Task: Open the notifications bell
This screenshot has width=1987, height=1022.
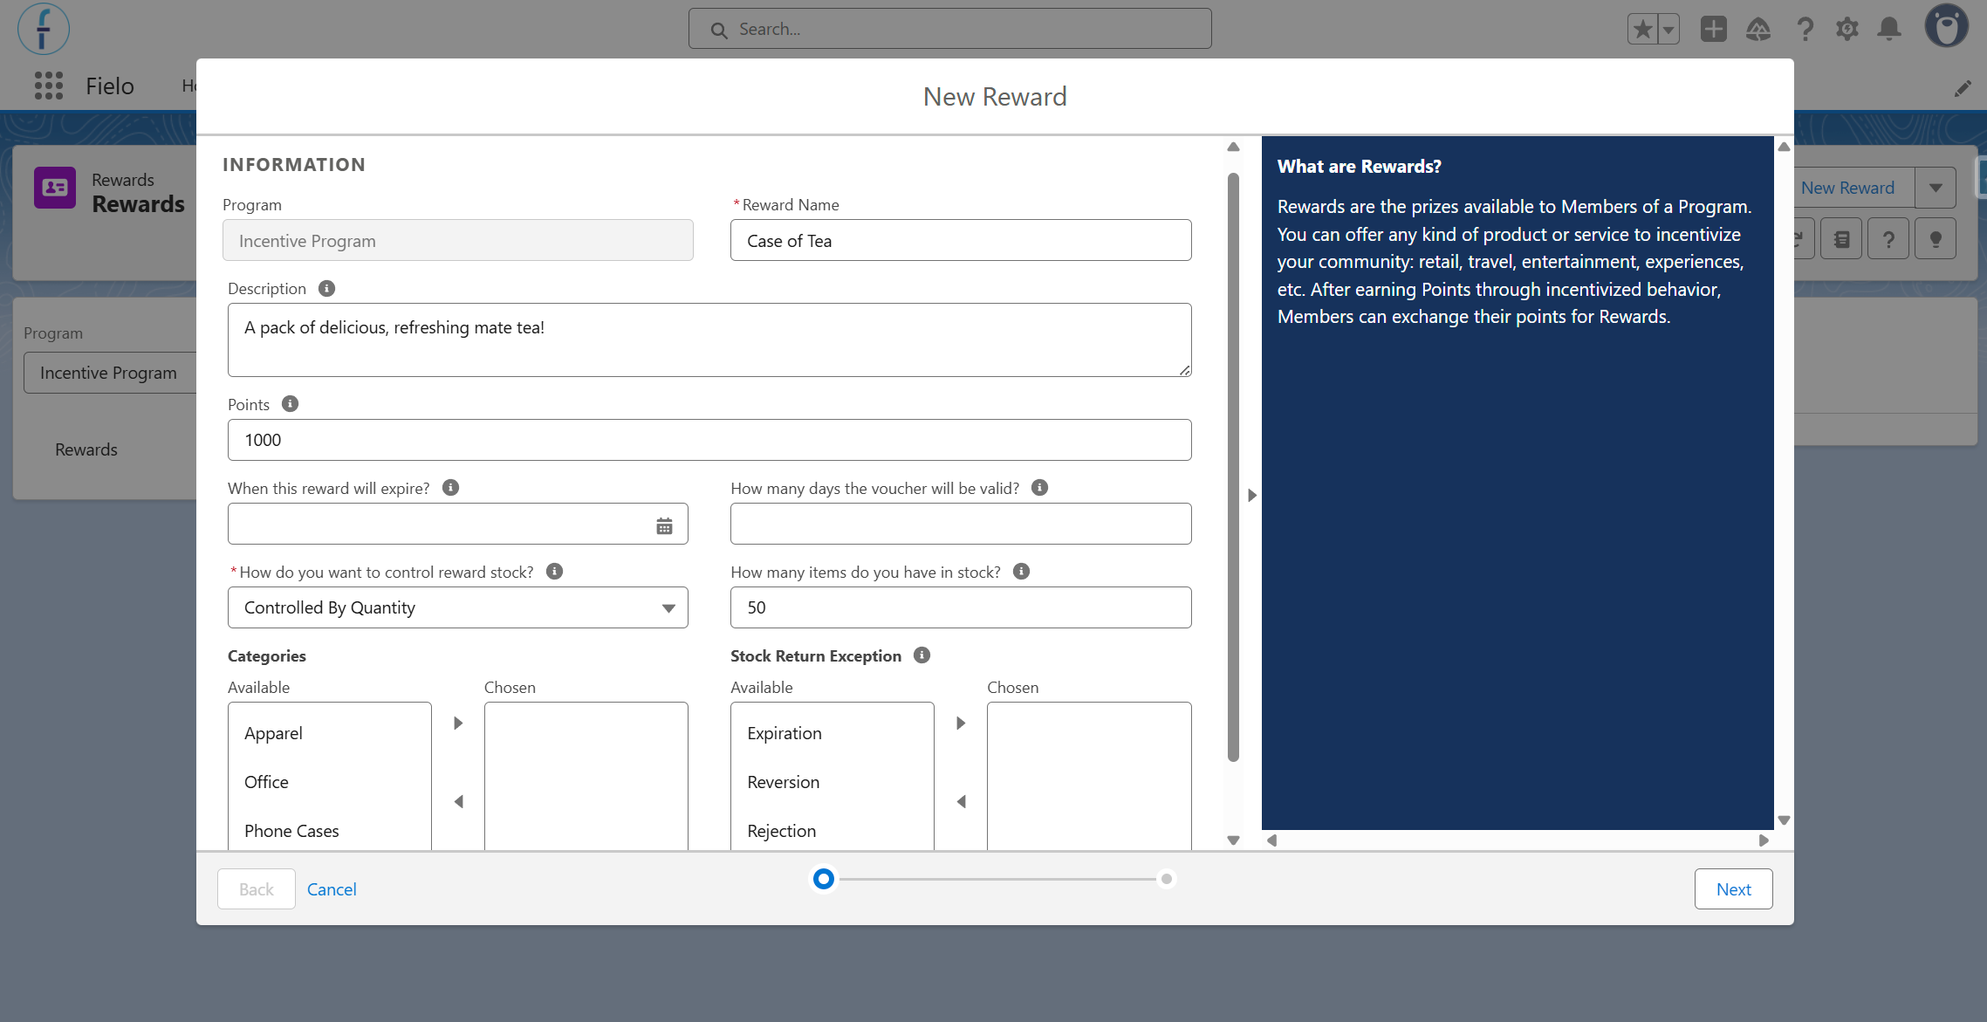Action: pyautogui.click(x=1889, y=29)
